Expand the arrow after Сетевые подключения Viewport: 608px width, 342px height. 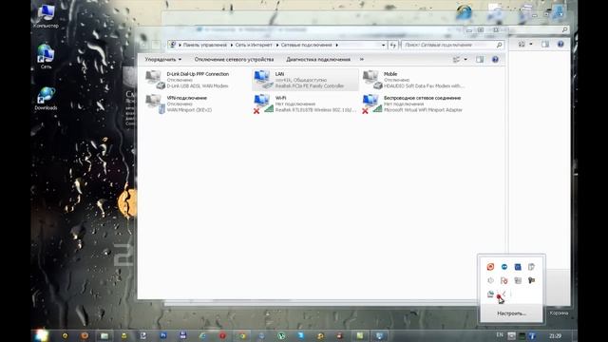[x=336, y=45]
